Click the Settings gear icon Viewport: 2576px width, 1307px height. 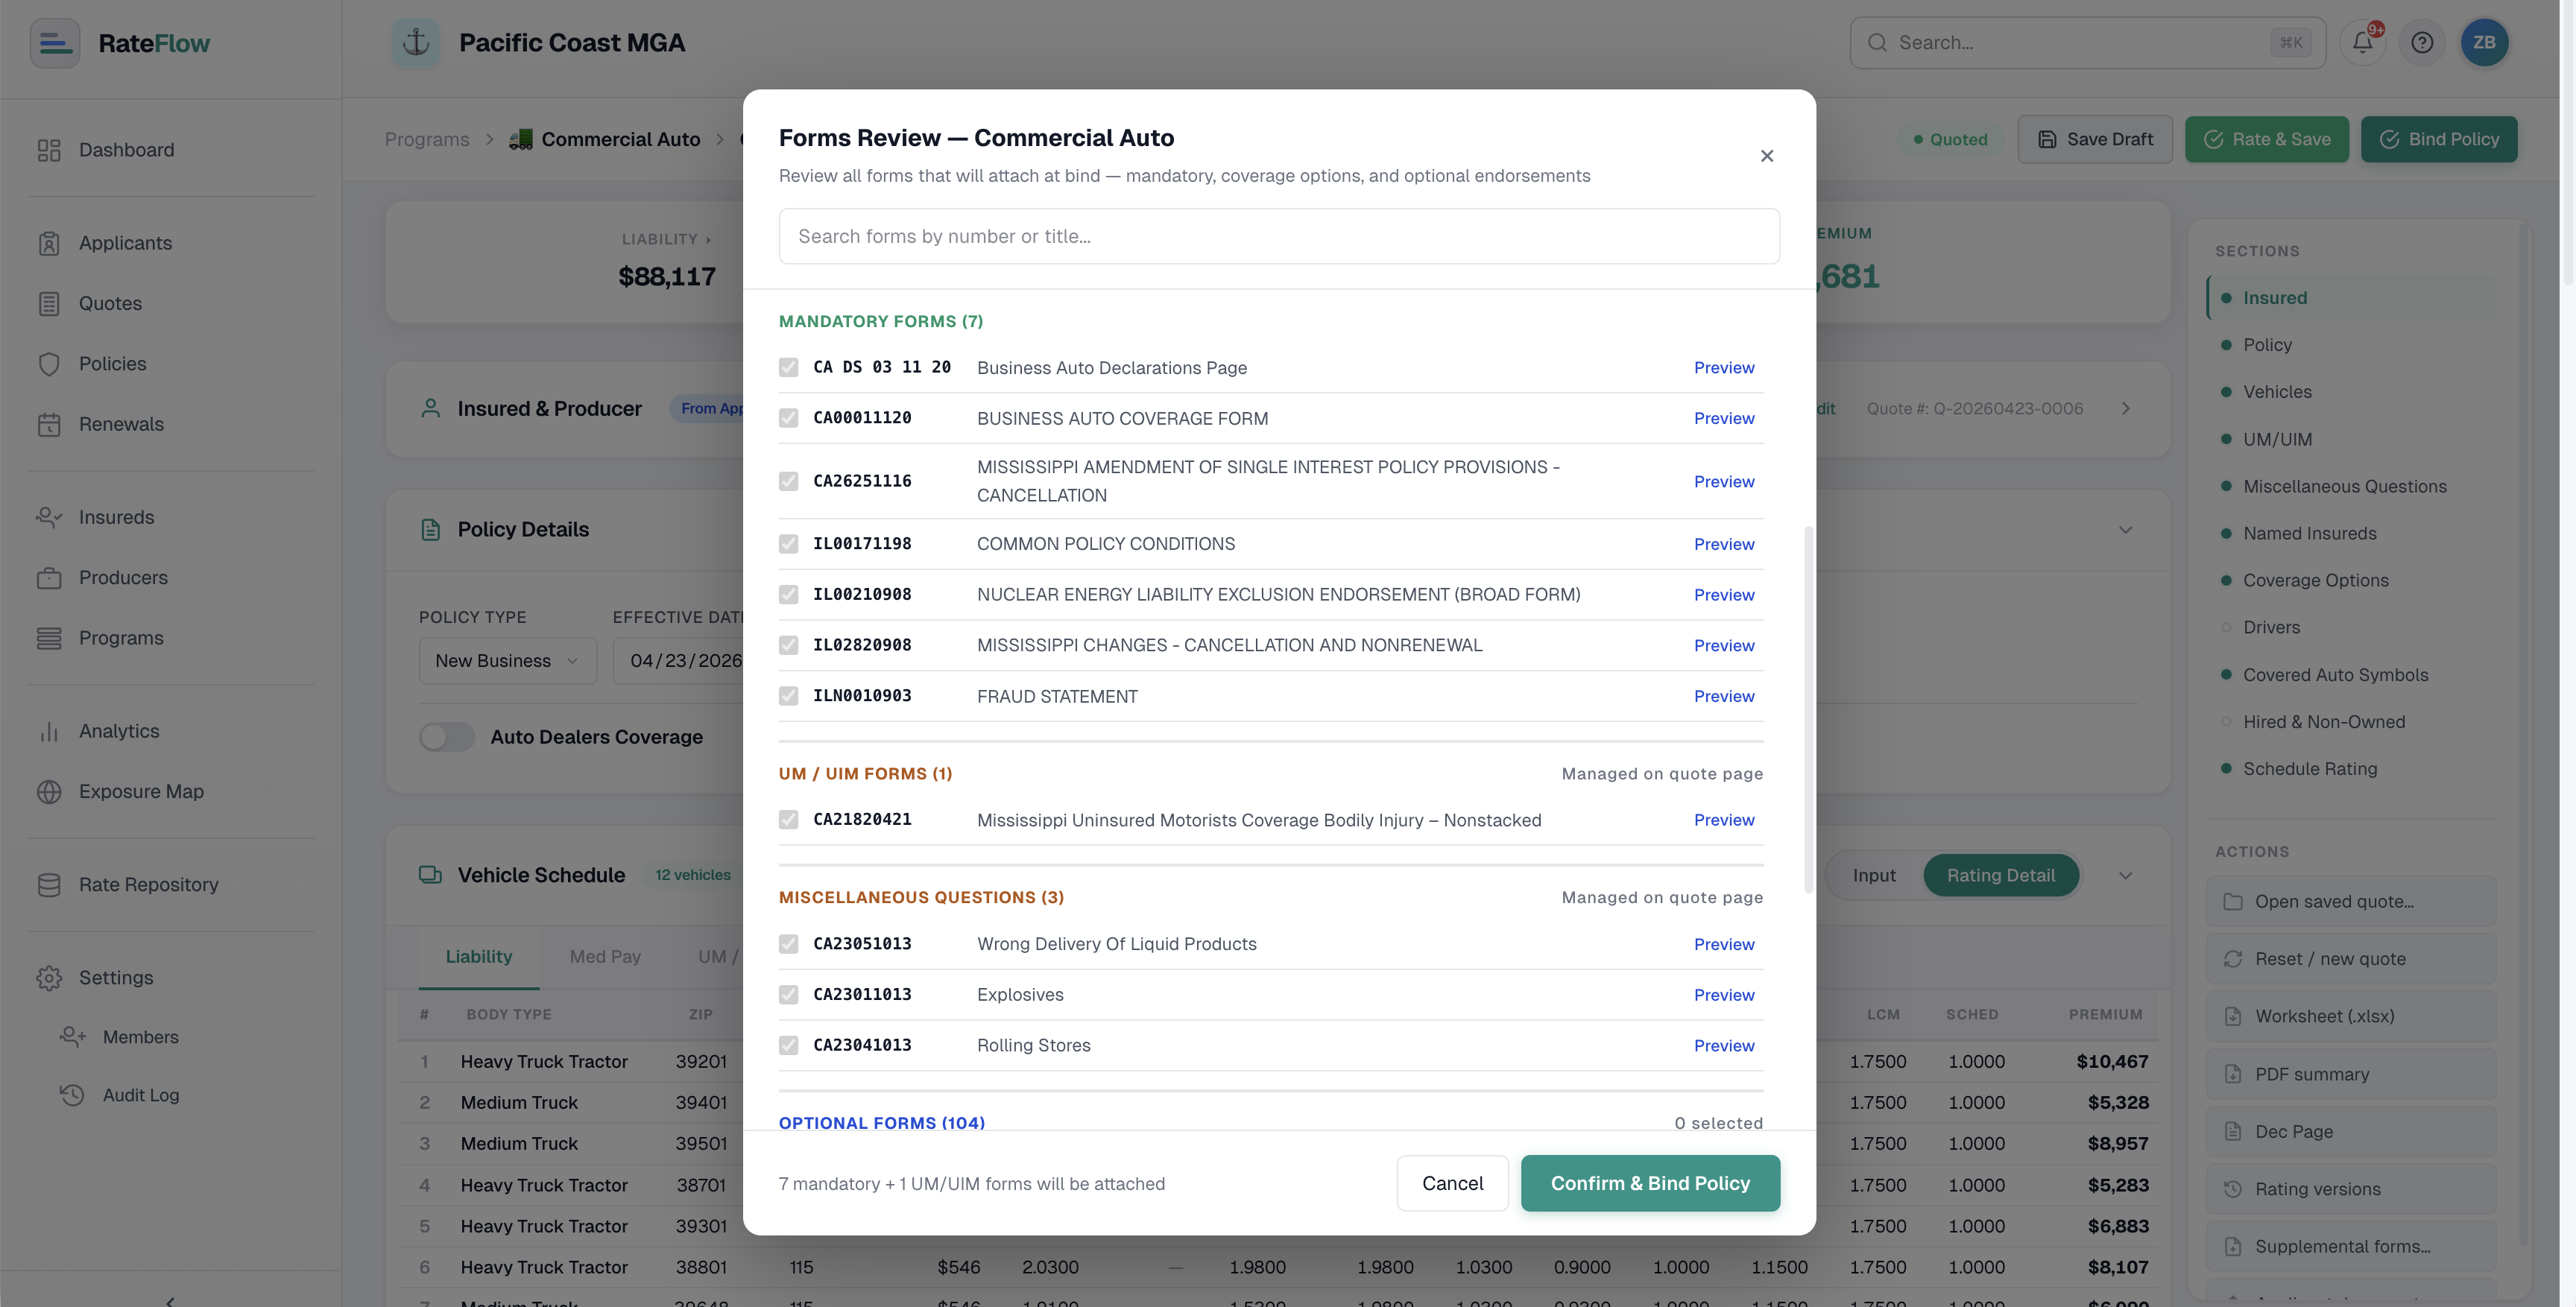coord(49,978)
